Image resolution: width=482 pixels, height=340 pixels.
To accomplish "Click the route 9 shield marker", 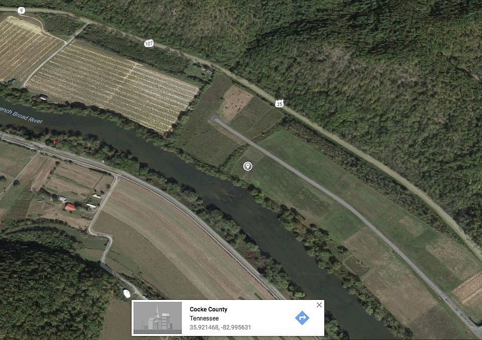I will pos(21,11).
